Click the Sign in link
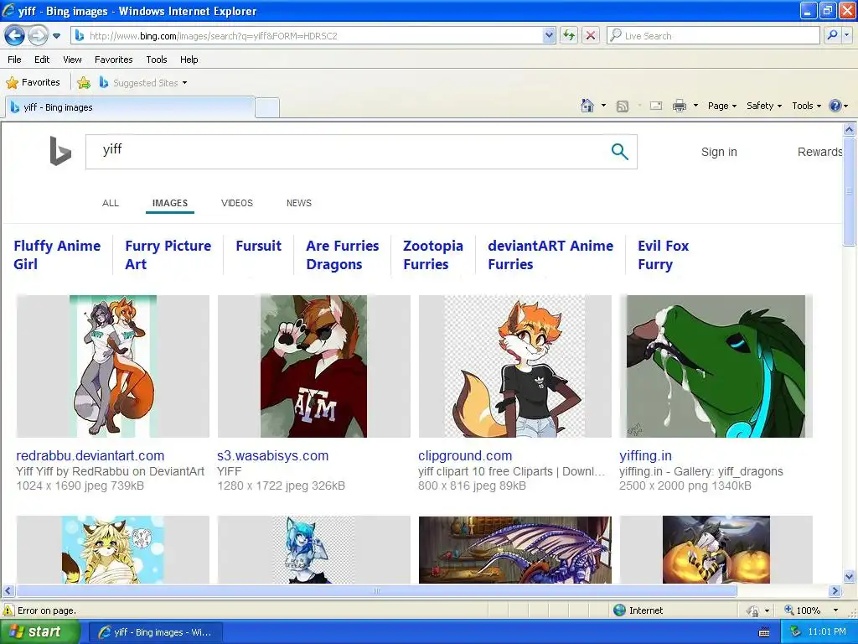This screenshot has width=858, height=644. coord(719,152)
